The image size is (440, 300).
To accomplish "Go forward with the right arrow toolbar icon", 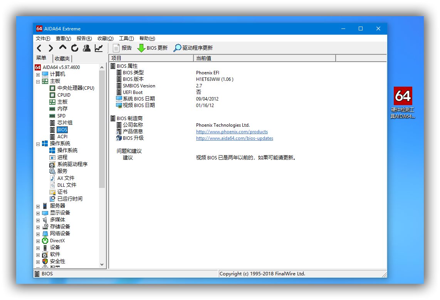I will (50, 48).
